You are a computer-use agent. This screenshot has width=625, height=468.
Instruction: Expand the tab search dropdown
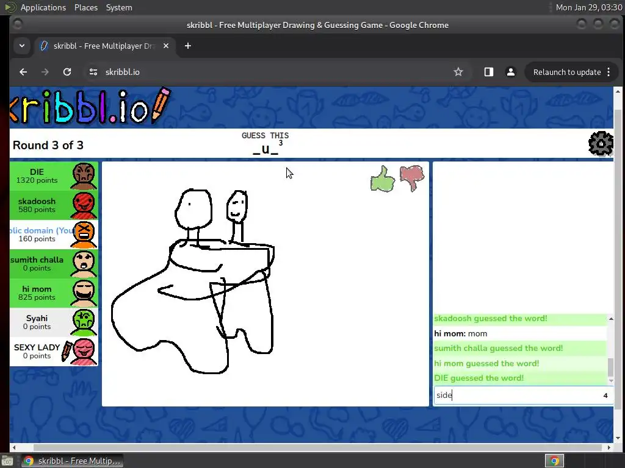[22, 46]
